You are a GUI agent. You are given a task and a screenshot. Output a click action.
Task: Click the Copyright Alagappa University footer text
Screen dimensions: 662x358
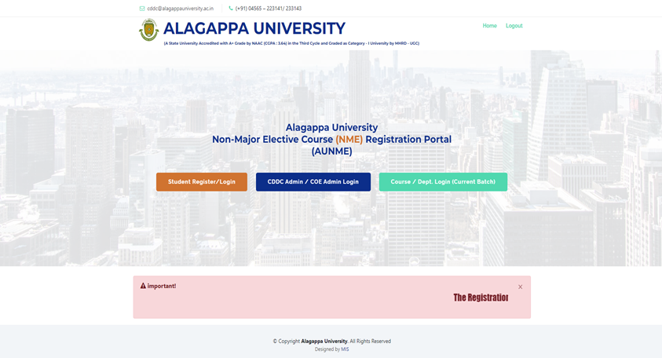click(332, 341)
